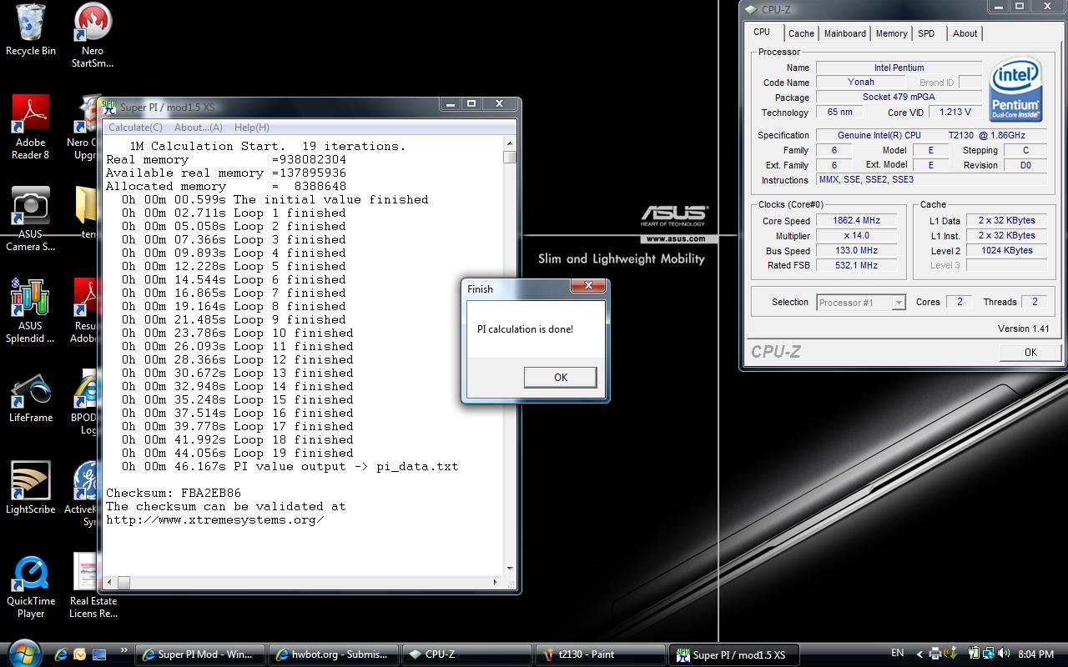Click Super PI horizontal scrollbar right arrow

496,582
